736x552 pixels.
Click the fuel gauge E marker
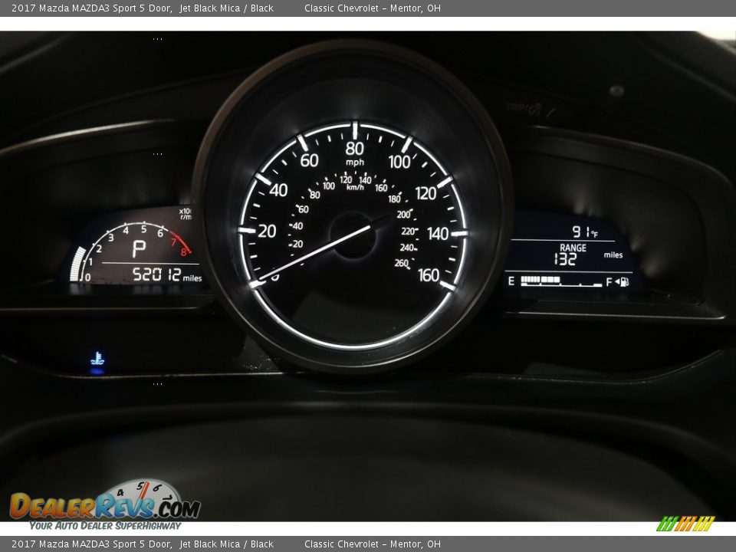pos(511,281)
